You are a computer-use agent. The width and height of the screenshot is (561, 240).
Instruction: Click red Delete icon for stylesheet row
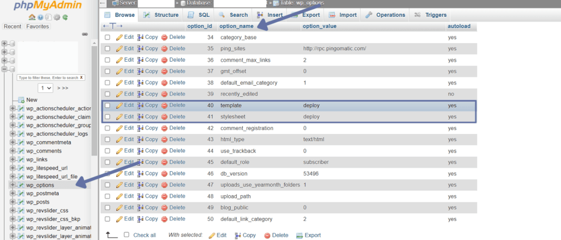(164, 117)
